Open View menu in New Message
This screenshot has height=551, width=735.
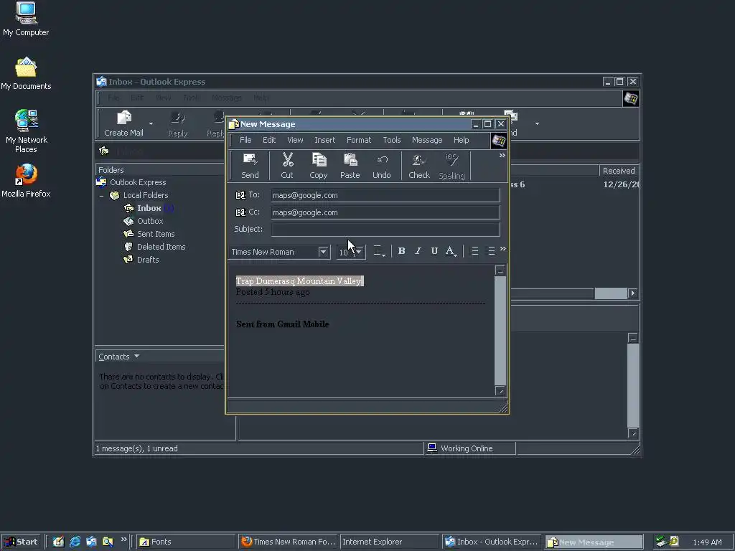pyautogui.click(x=295, y=140)
